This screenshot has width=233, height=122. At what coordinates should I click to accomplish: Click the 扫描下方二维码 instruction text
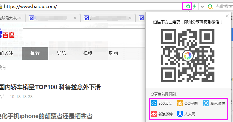pos(188,22)
